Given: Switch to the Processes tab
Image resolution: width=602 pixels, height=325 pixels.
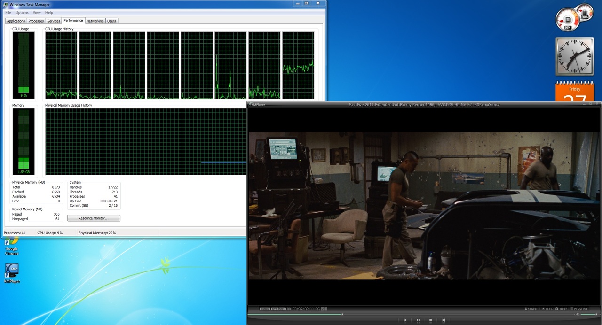Looking at the screenshot, I should pos(36,21).
